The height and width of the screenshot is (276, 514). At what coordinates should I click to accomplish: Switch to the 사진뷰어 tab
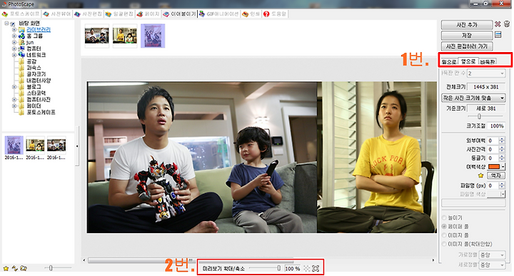57,14
